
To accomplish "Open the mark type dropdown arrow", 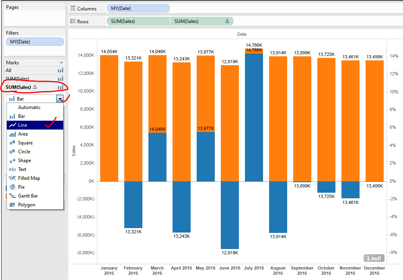I will tap(60, 99).
